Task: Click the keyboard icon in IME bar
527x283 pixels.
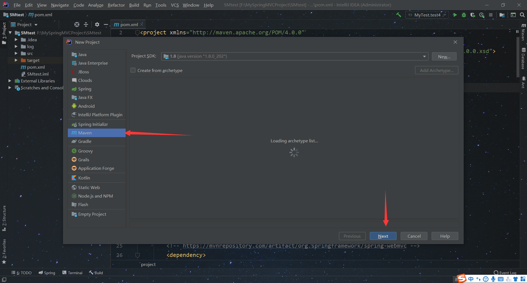Action: tap(501, 279)
